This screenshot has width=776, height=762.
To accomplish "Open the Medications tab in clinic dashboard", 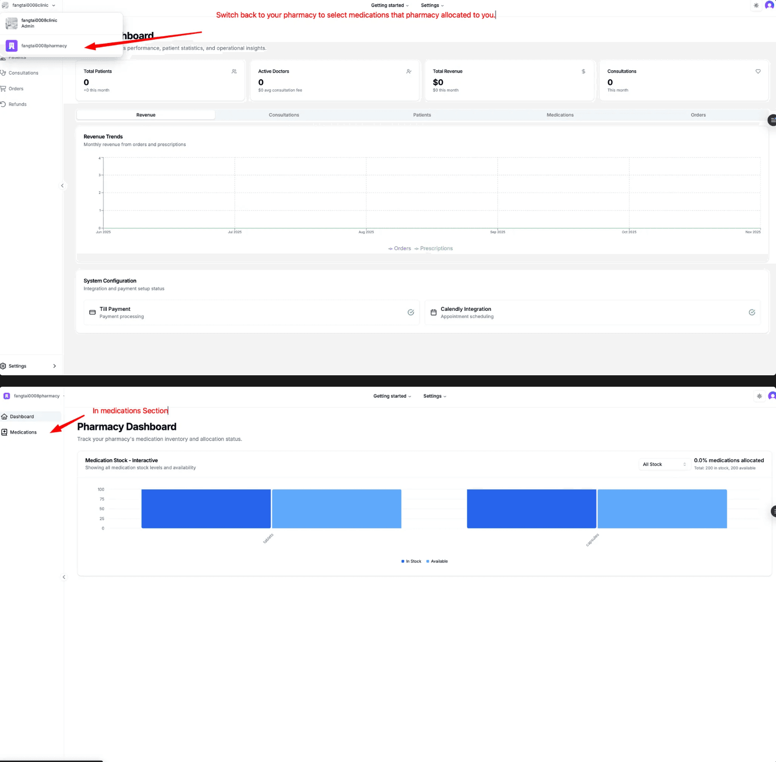I will point(560,115).
